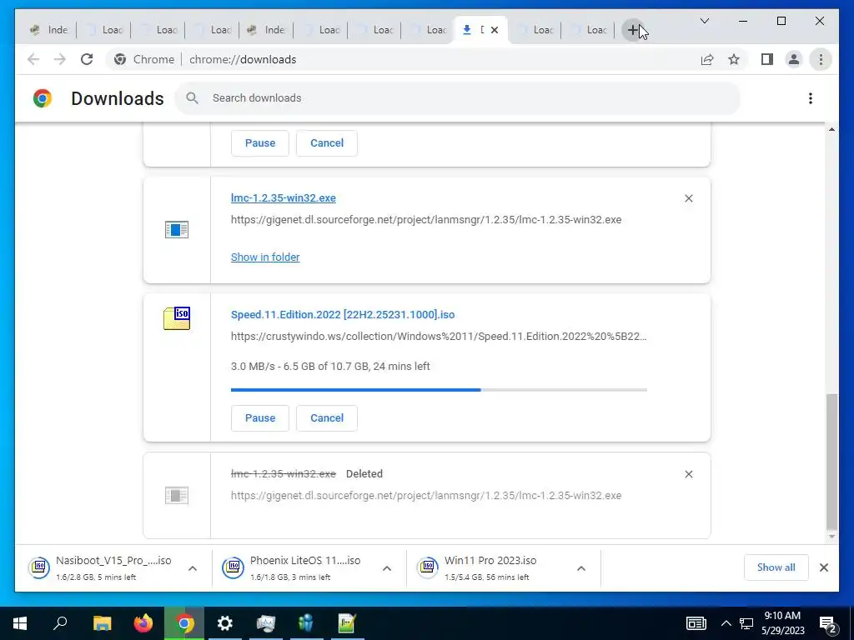Image resolution: width=854 pixels, height=640 pixels.
Task: Click the Chrome taskbar icon
Action: point(184,623)
